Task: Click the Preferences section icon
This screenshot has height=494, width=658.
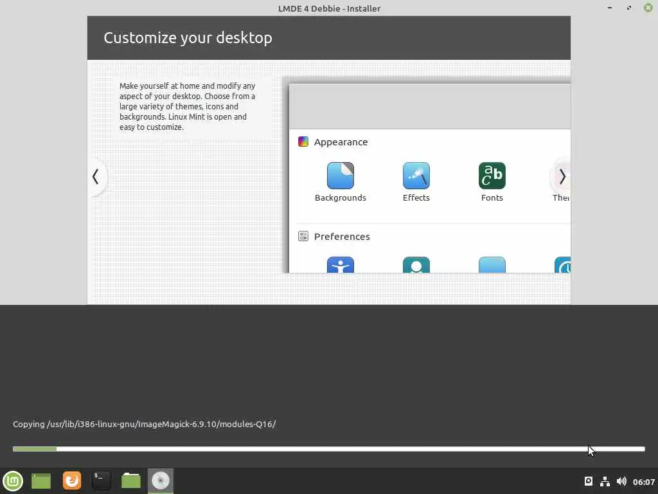Action: click(x=303, y=236)
